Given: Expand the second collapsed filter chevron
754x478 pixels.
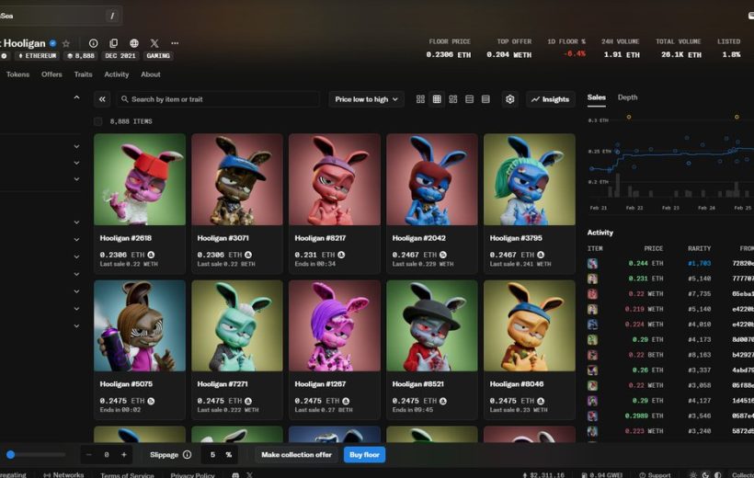Looking at the screenshot, I should tap(76, 163).
